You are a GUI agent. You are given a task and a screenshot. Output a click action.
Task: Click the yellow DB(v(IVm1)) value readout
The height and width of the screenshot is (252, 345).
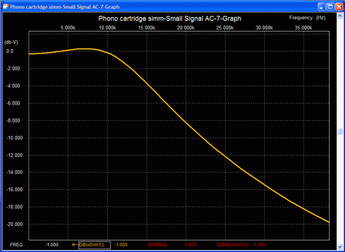click(x=121, y=245)
